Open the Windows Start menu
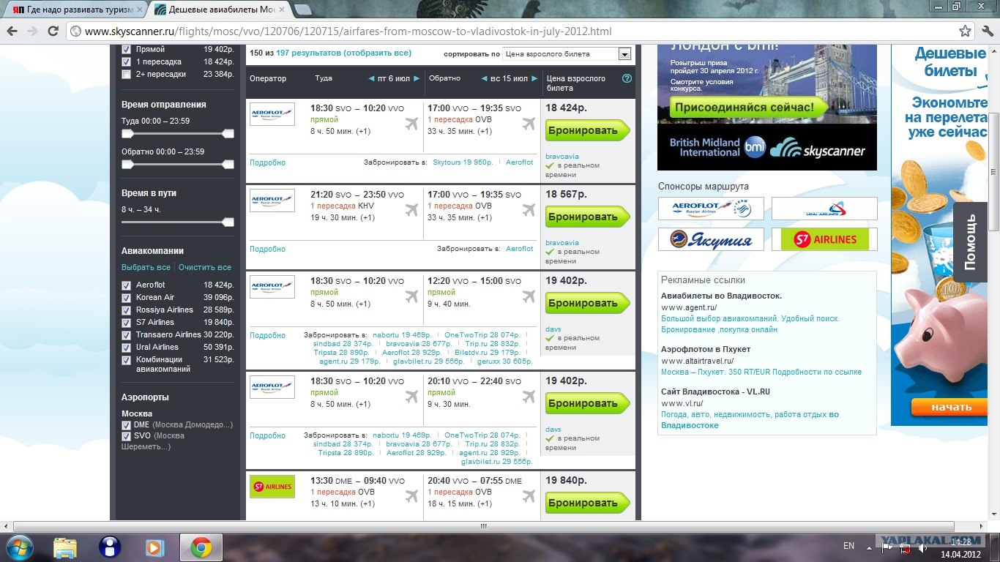This screenshot has height=562, width=1000. coord(18,547)
